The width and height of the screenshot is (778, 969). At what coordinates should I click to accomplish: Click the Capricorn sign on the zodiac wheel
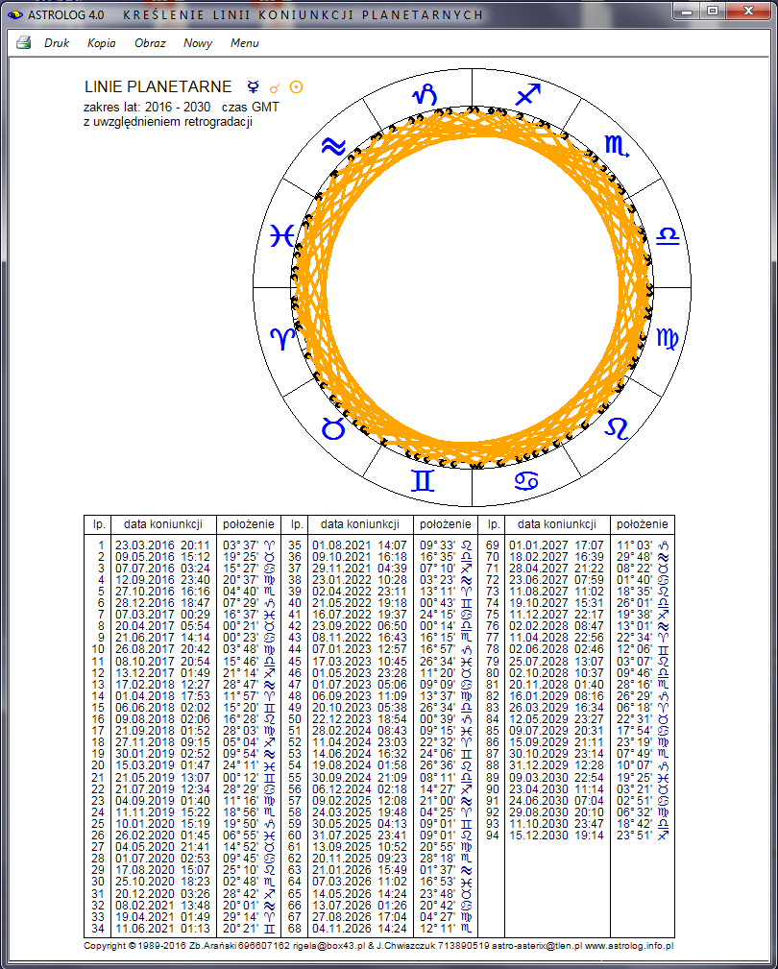pyautogui.click(x=425, y=96)
